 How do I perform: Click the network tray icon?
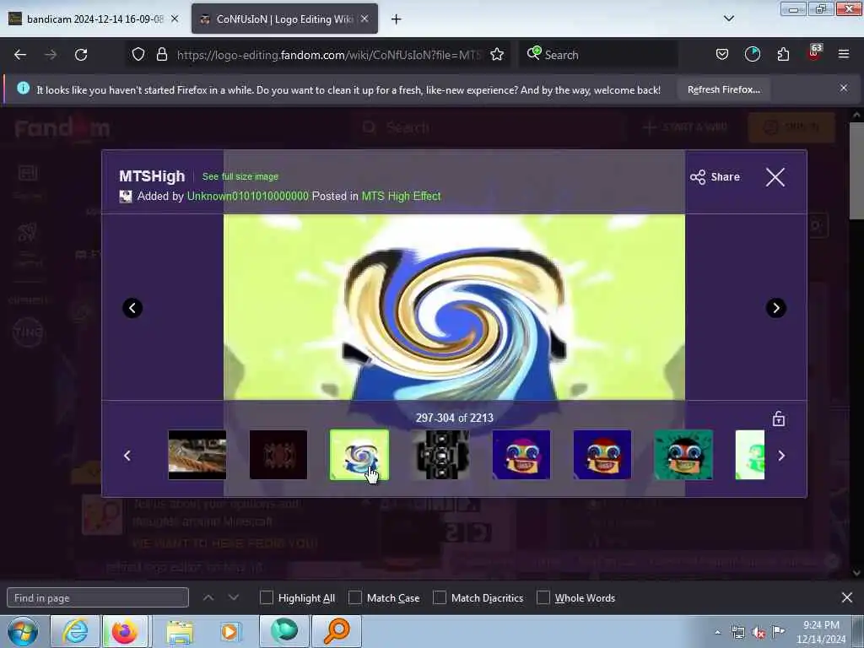click(x=737, y=633)
